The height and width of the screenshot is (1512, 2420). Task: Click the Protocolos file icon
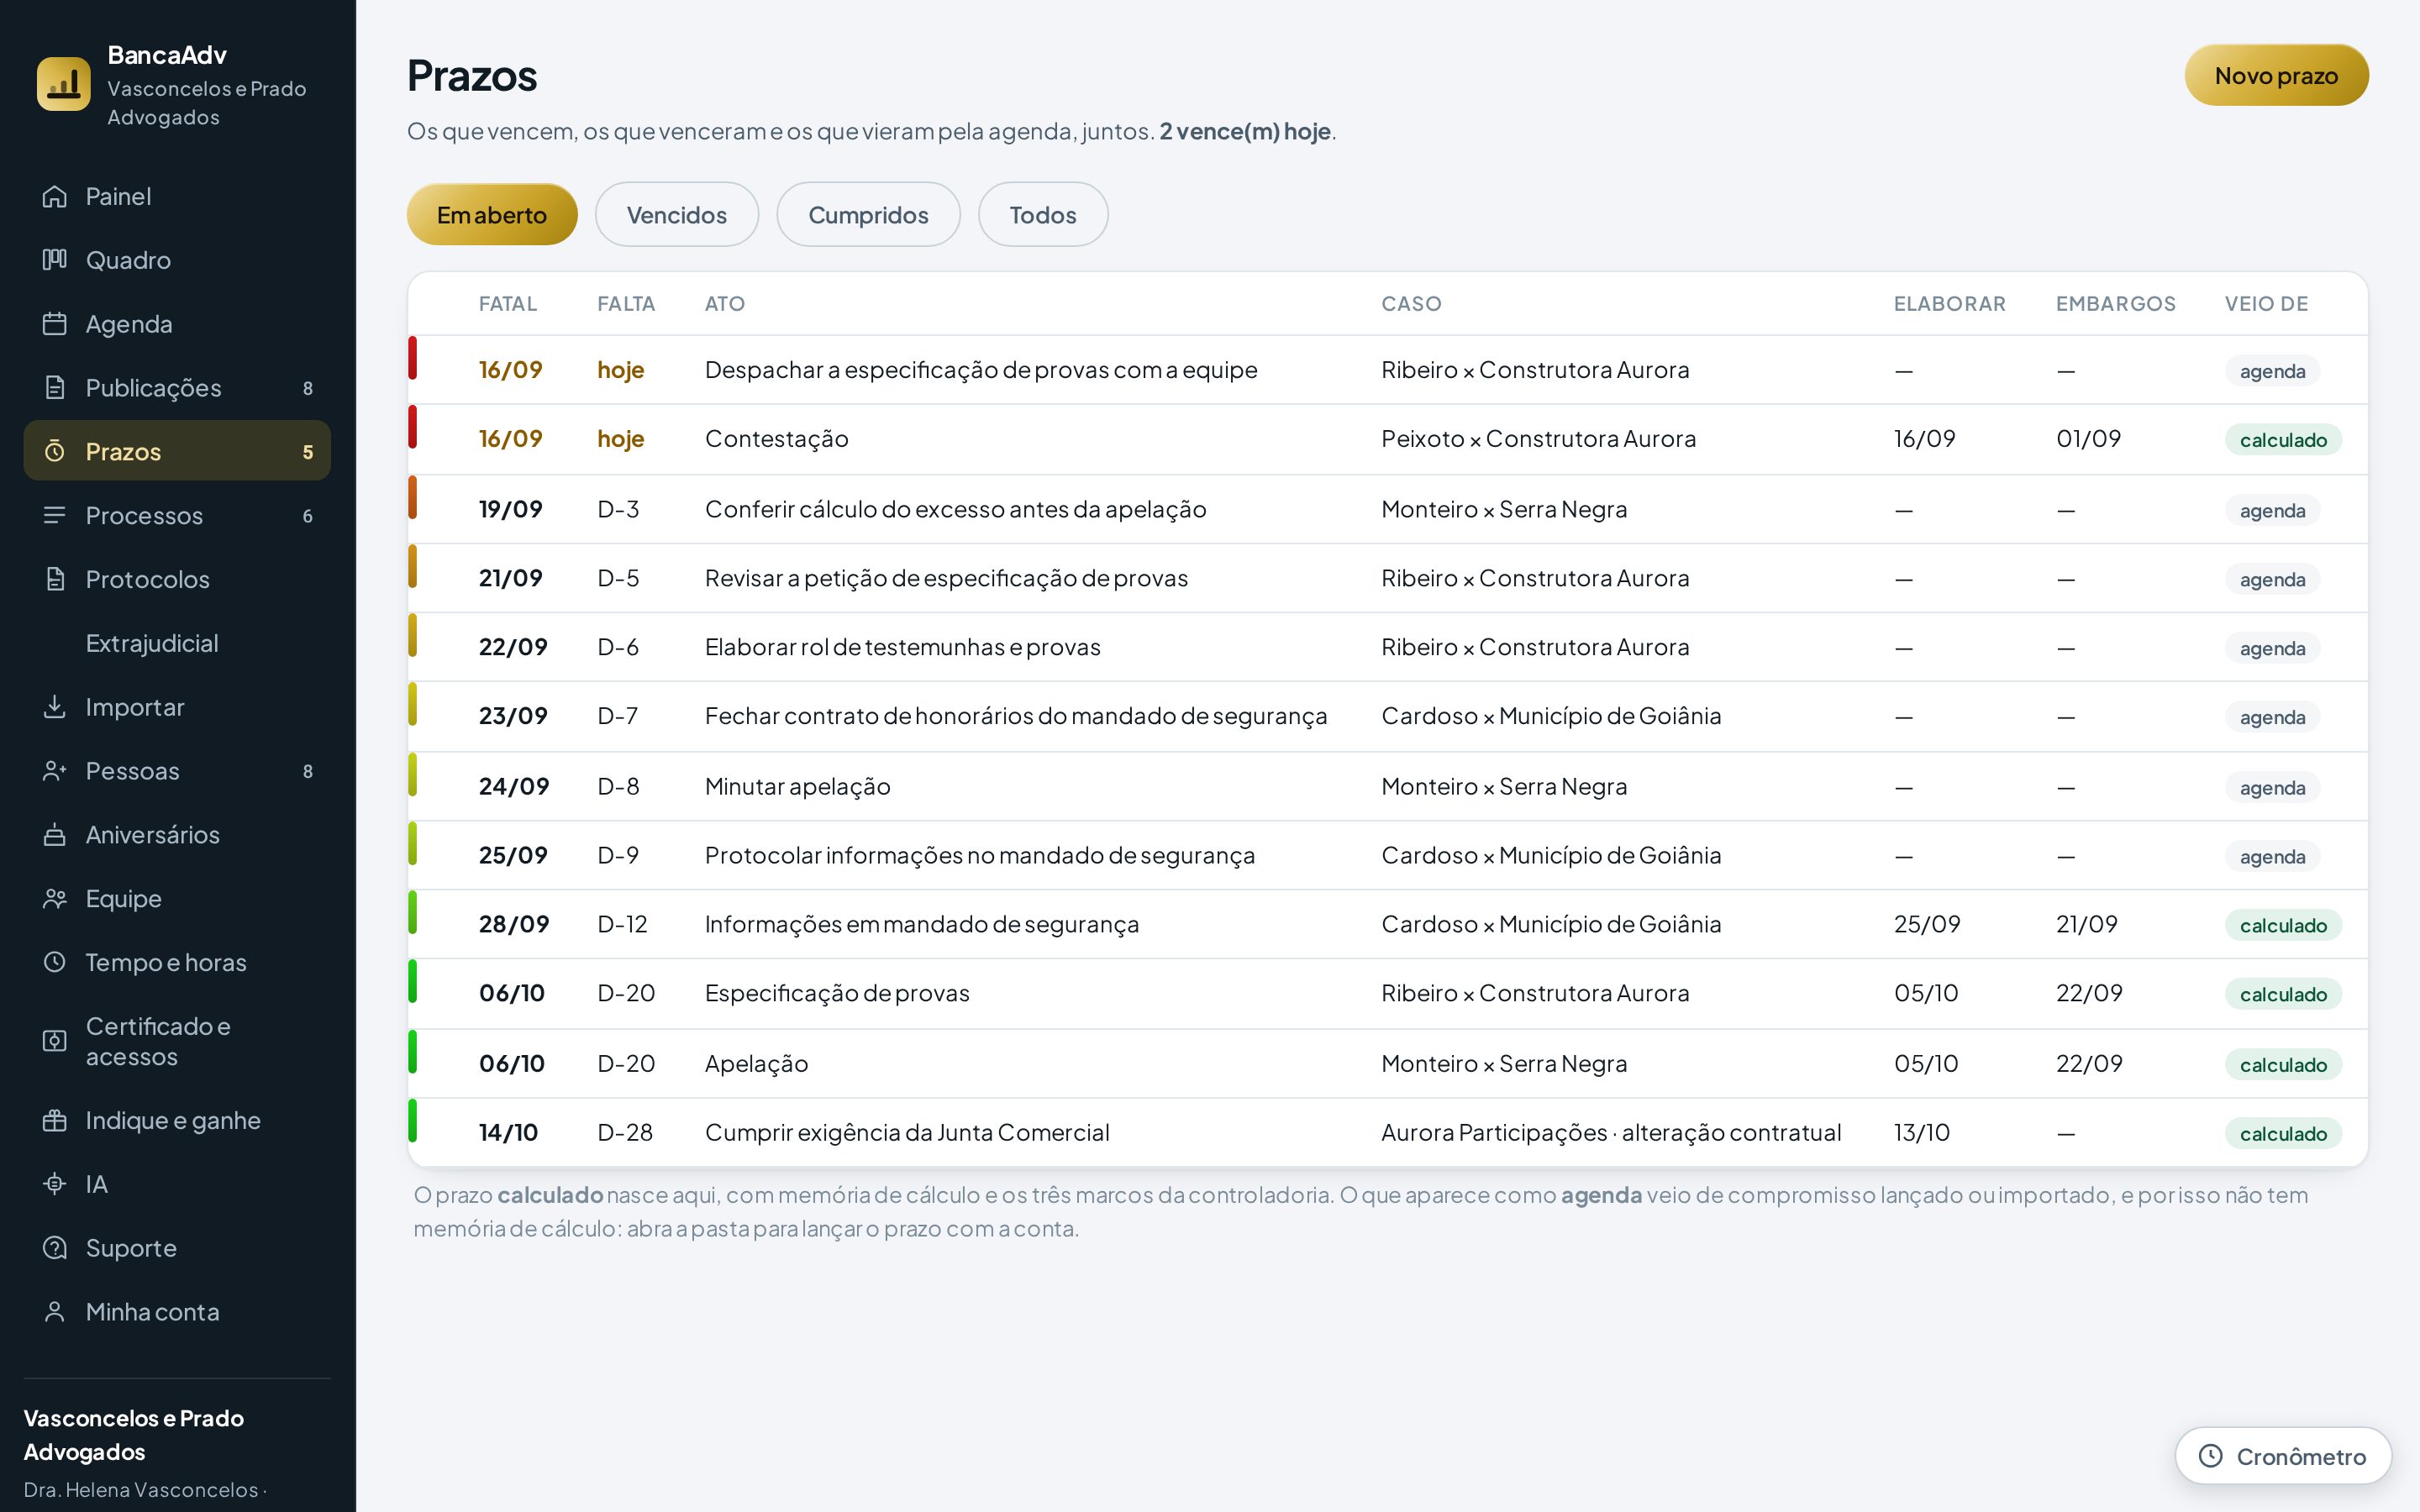pos(55,579)
